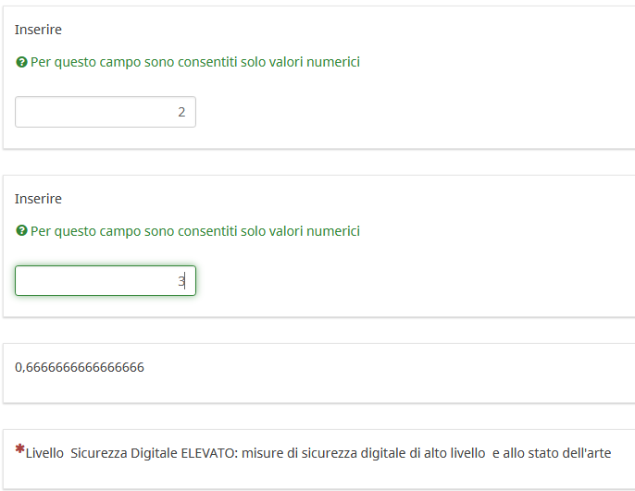This screenshot has height=491, width=635.
Task: Focus the active numeric input containing 3
Action: (x=106, y=281)
